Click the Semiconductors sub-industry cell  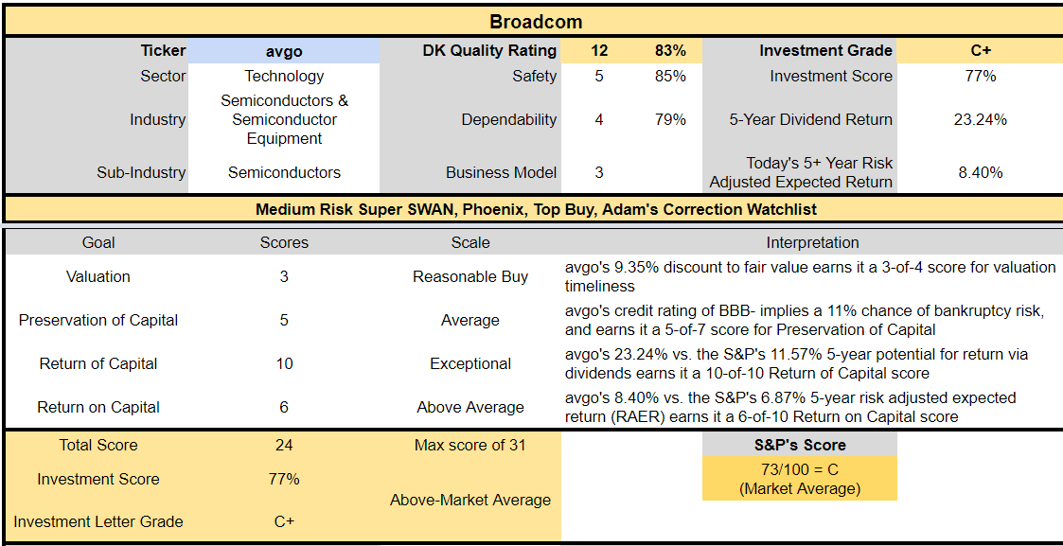click(x=284, y=173)
